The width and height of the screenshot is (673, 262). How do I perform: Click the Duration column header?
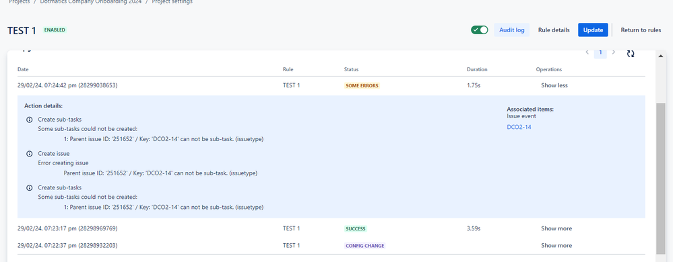(x=477, y=69)
